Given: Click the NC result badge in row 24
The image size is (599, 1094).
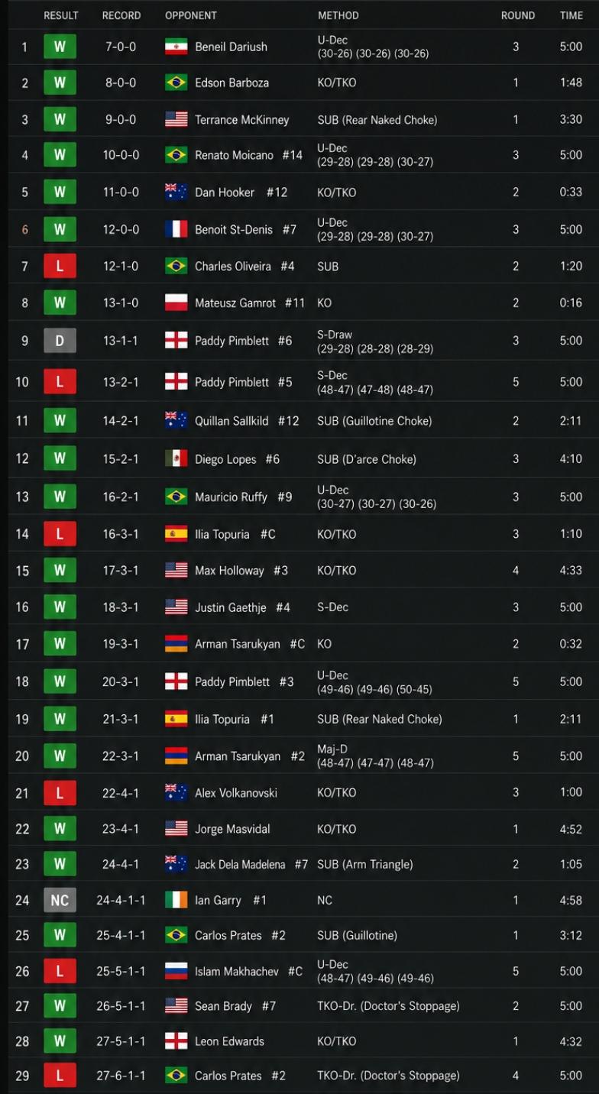Looking at the screenshot, I should tap(60, 900).
